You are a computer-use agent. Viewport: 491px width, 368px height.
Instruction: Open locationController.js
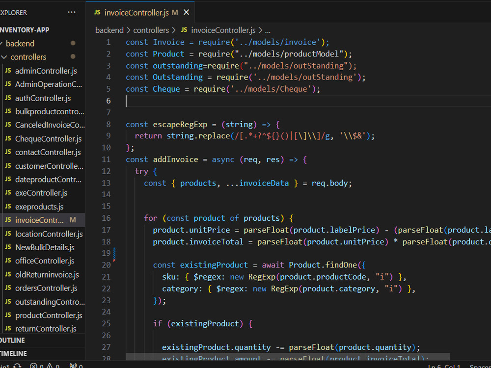49,234
